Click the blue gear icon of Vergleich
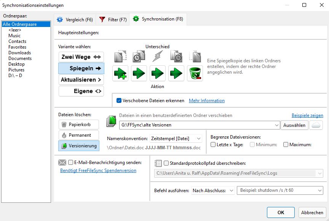This screenshot has height=221, width=329. [x=60, y=19]
